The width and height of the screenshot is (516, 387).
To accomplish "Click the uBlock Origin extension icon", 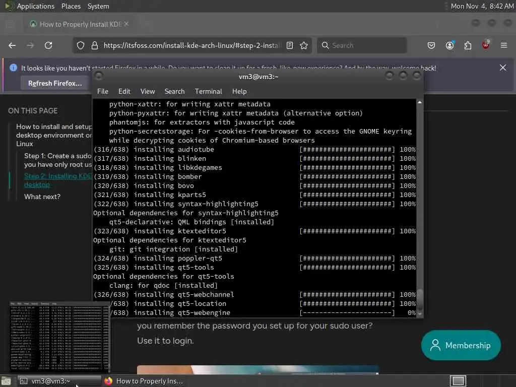I will tap(486, 45).
